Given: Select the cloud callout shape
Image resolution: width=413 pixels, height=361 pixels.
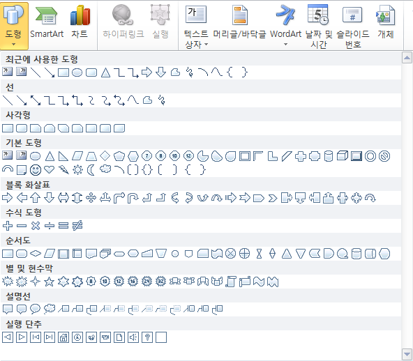Looking at the screenshot, I should [x=50, y=309].
